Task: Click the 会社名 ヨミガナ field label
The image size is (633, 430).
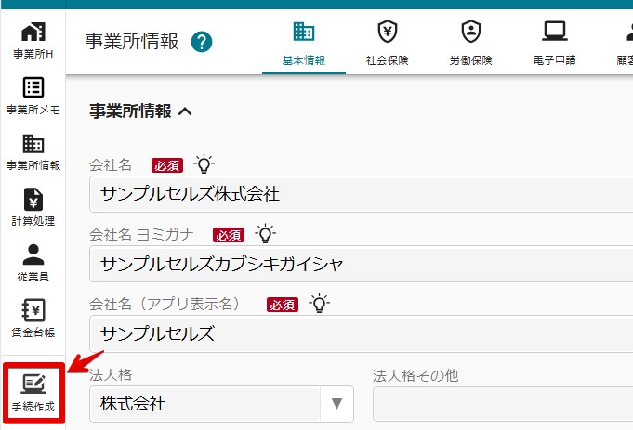Action: pos(141,234)
